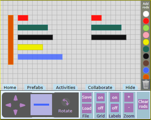
Task: Add a blue rod from the palette
Action: coord(146,70)
